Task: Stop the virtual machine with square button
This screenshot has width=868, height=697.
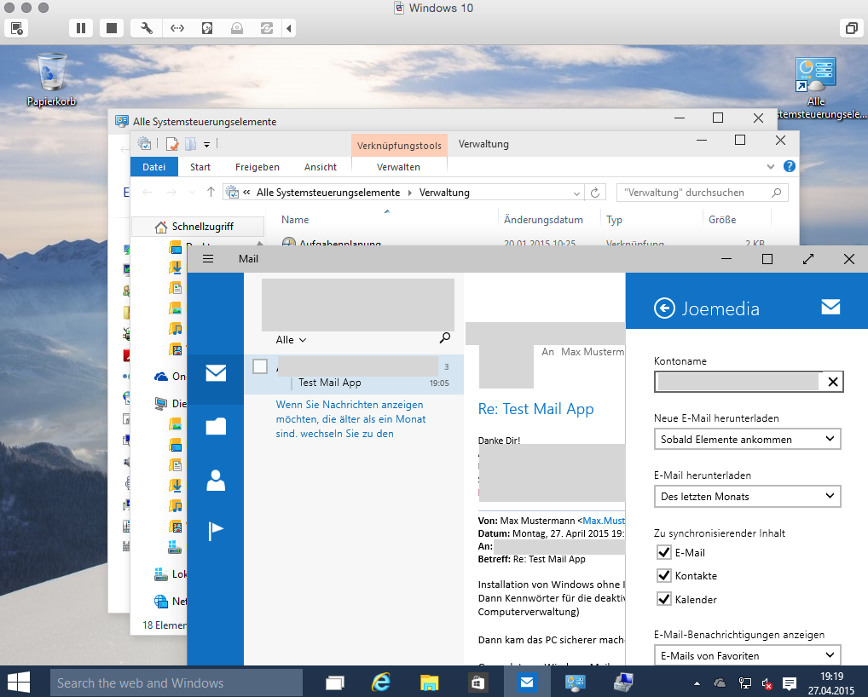Action: pos(111,28)
